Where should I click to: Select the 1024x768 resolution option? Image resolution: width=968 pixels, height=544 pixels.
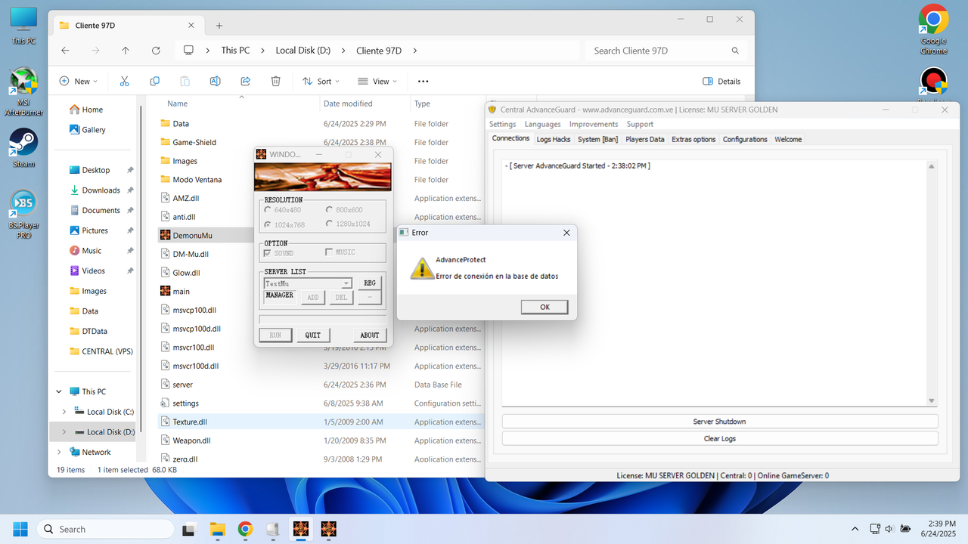[284, 224]
